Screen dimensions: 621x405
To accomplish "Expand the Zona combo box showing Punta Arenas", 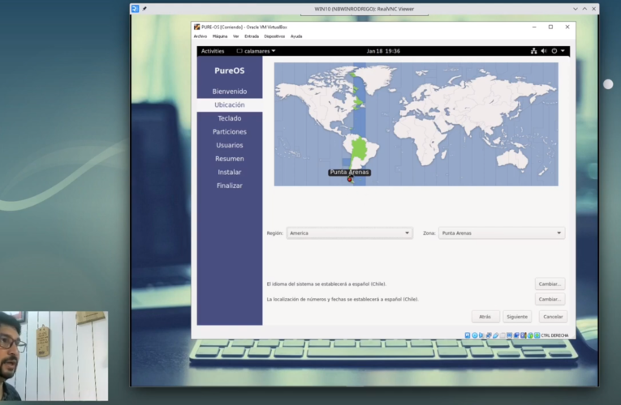I will [x=502, y=233].
